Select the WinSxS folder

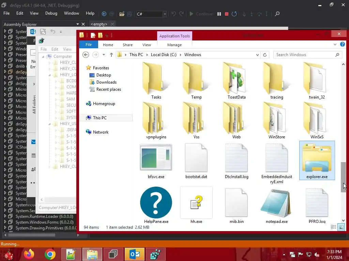click(x=317, y=121)
